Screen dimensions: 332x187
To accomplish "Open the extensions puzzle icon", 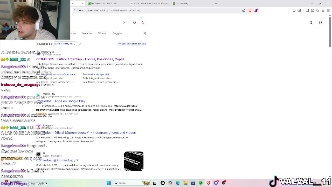I will 294,10.
